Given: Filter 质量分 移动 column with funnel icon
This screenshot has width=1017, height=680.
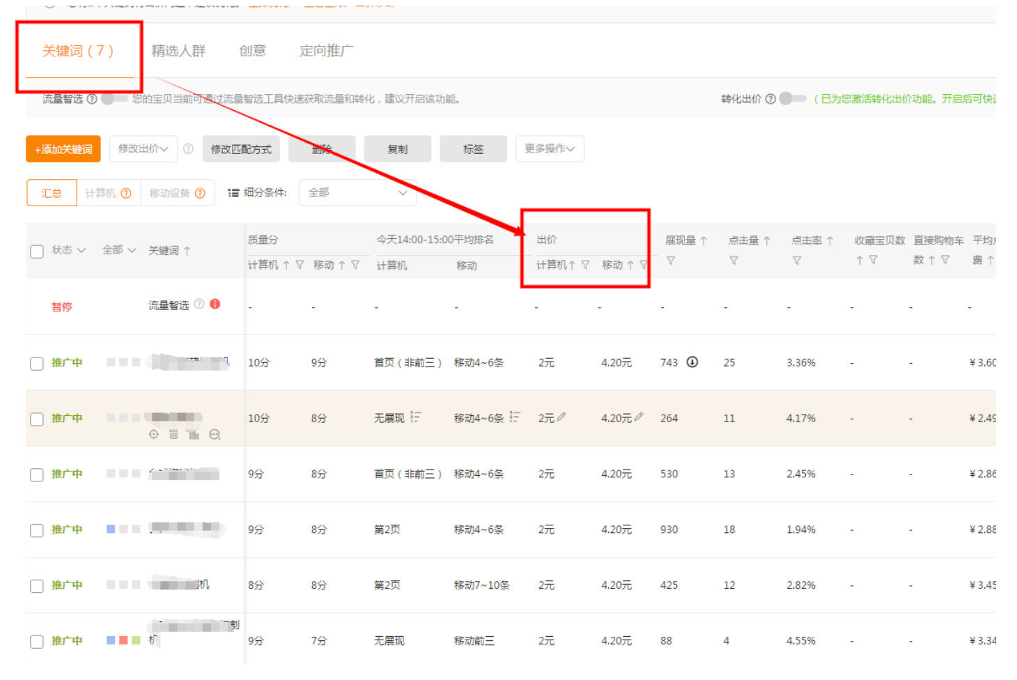Looking at the screenshot, I should 355,265.
